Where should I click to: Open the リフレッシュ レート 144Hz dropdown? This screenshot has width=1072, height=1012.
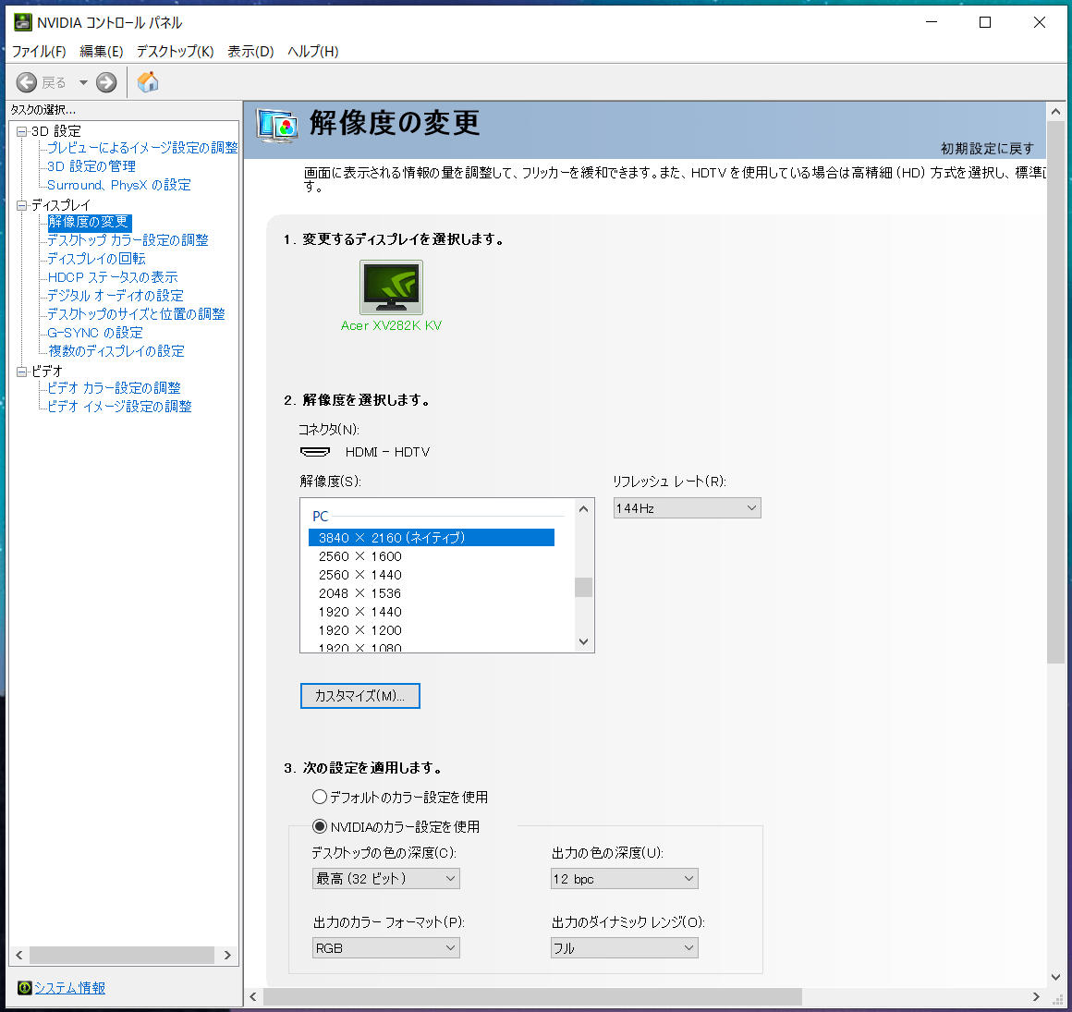pos(687,508)
